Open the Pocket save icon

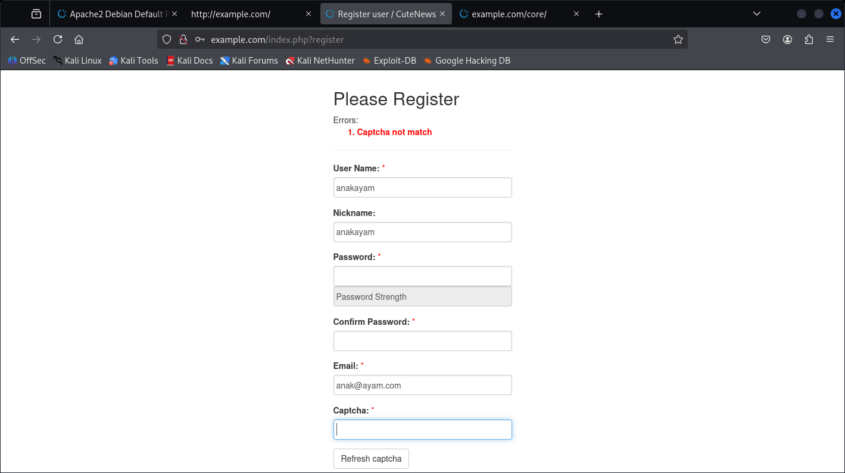(766, 39)
